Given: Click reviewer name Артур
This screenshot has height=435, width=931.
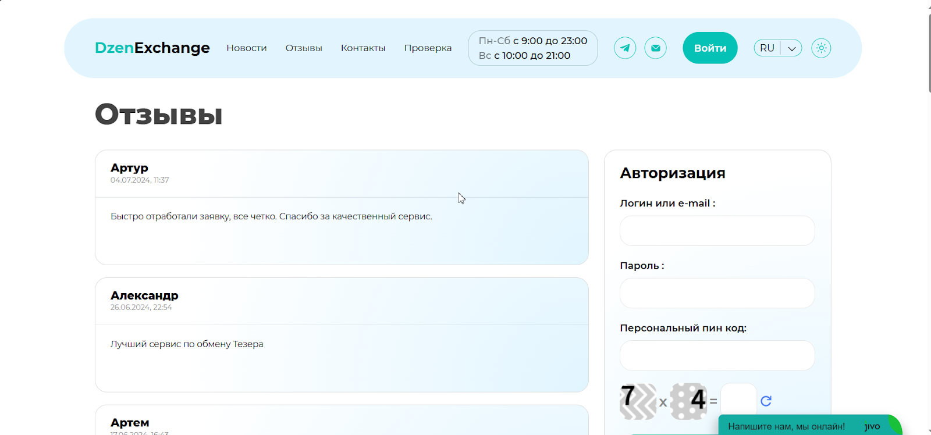Looking at the screenshot, I should coord(129,167).
